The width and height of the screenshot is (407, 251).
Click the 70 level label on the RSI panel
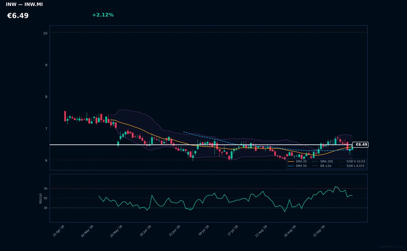(x=45, y=189)
